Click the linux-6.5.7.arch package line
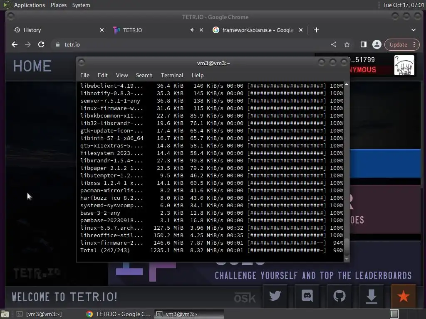The image size is (426, 319). tap(212, 228)
